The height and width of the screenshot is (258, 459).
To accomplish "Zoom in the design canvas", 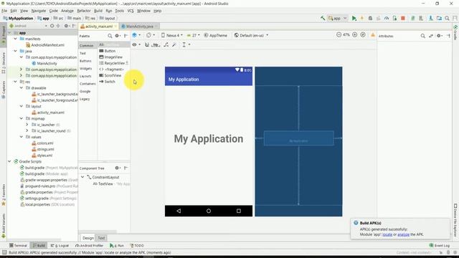I will pyautogui.click(x=355, y=34).
